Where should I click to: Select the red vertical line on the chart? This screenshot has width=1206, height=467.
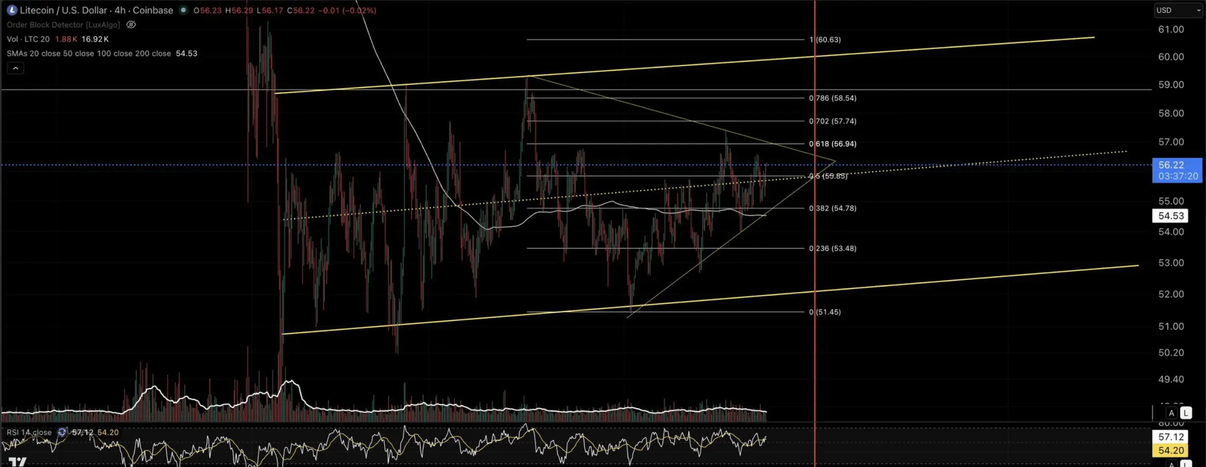tap(815, 233)
